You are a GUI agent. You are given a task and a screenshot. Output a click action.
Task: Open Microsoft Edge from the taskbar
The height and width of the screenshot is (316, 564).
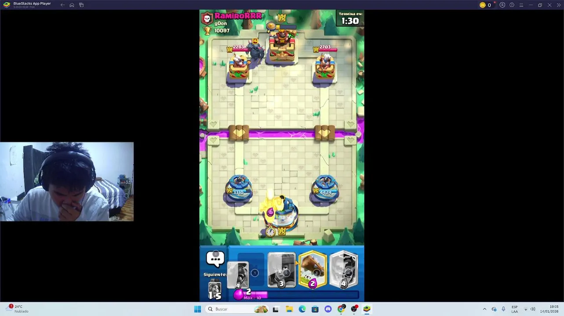[x=302, y=309]
